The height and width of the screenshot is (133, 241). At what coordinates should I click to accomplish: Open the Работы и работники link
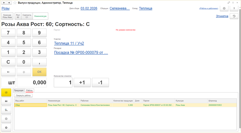tap(209, 9)
